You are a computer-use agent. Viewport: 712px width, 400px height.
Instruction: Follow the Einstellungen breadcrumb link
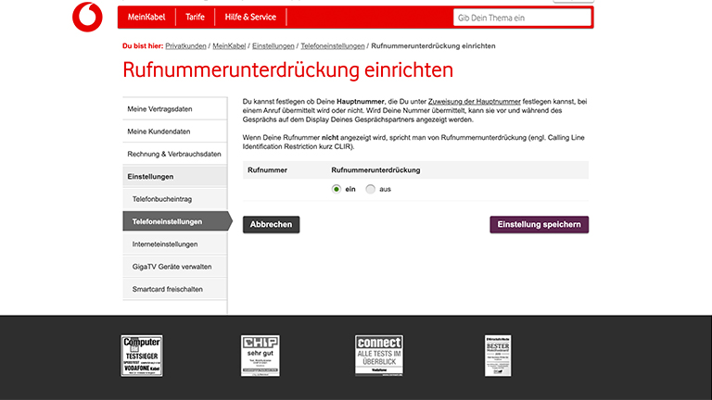point(273,45)
